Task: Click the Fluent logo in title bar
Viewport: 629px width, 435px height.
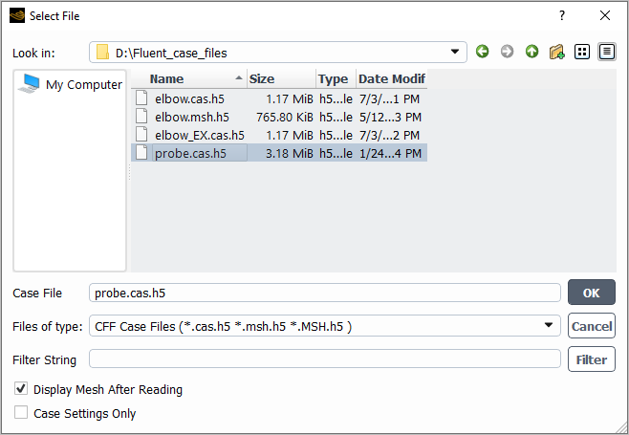Action: coord(17,15)
